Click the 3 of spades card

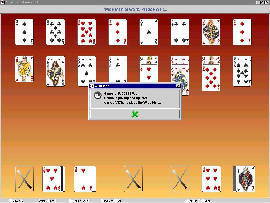(x=24, y=32)
